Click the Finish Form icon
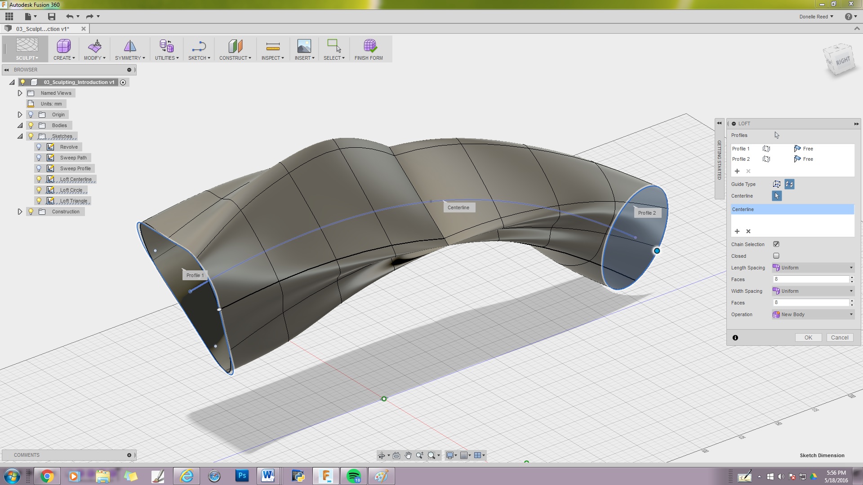This screenshot has width=863, height=485. 370,46
